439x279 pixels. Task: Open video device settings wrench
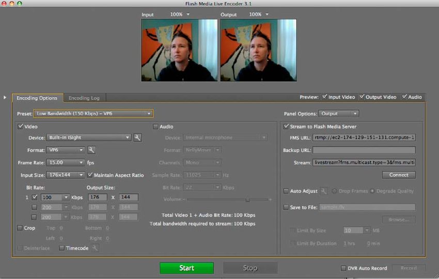tap(137, 137)
